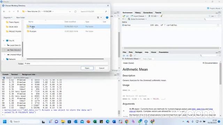Click New folder in dialog toolbar
The height and width of the screenshot is (125, 223).
[x=21, y=18]
